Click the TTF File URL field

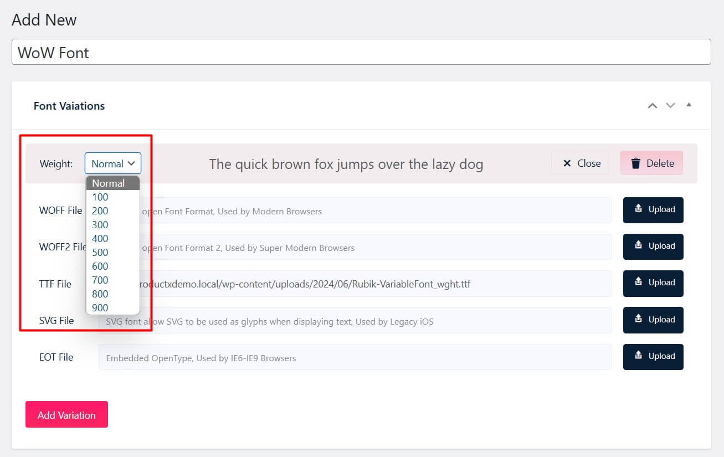[x=377, y=284]
